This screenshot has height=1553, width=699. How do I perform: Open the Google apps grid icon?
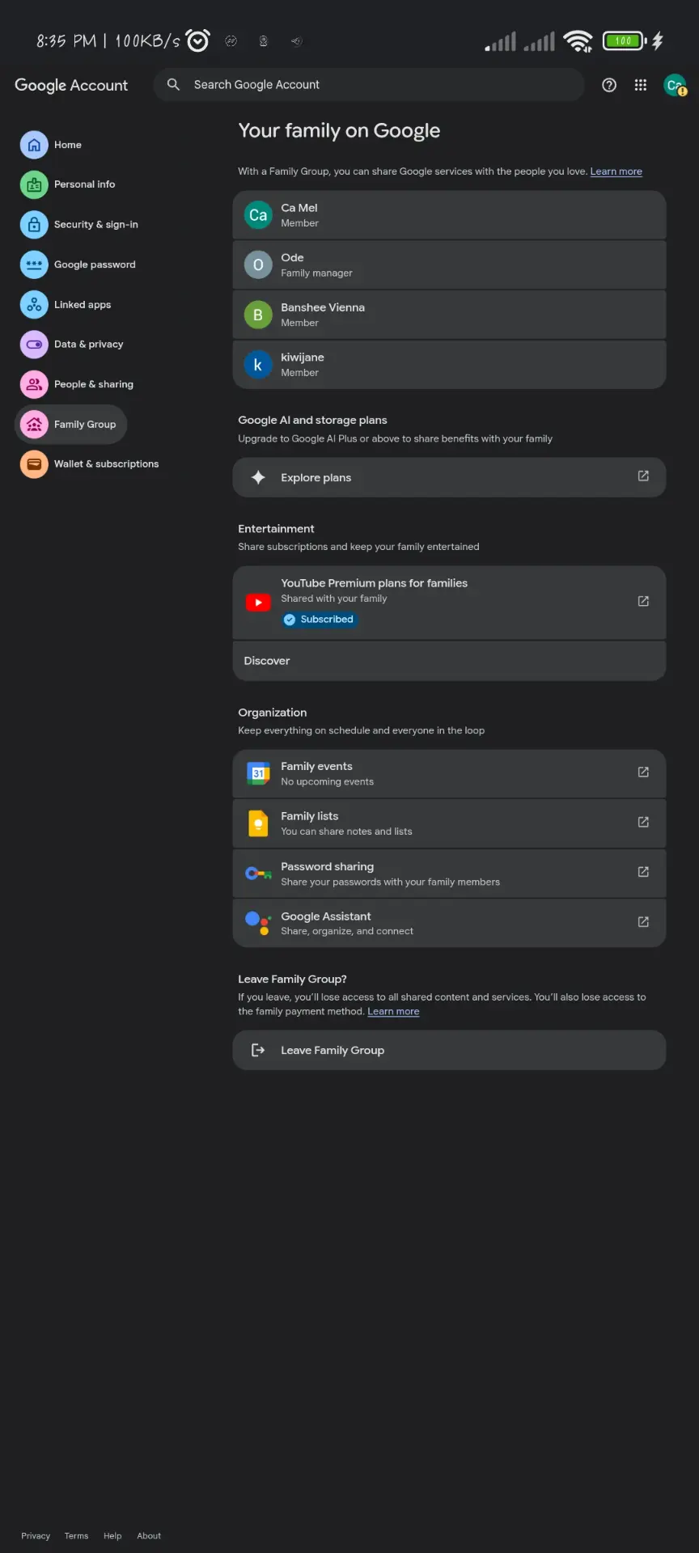[641, 85]
